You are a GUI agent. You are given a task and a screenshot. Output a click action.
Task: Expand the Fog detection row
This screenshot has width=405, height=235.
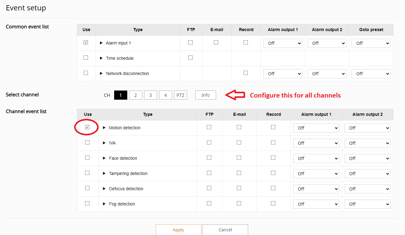pos(104,204)
